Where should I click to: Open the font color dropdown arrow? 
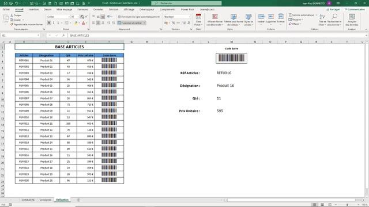(86, 23)
